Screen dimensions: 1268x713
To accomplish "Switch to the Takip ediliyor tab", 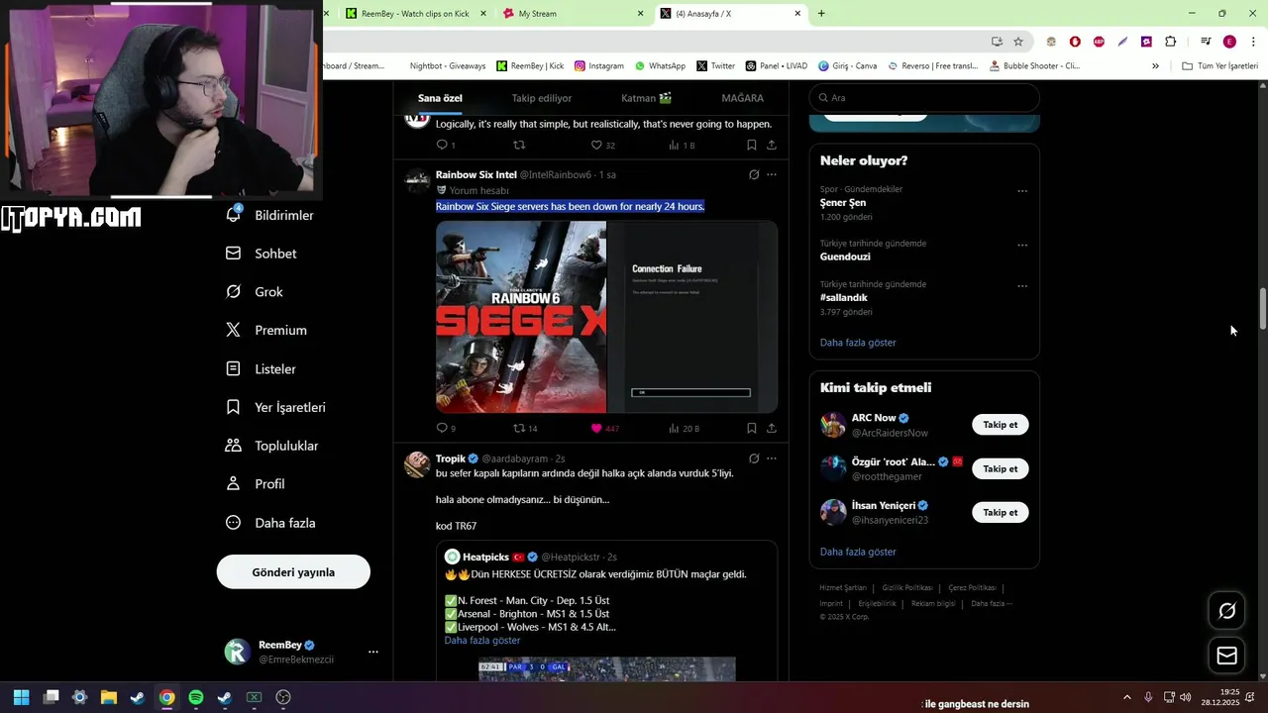I will tap(542, 98).
